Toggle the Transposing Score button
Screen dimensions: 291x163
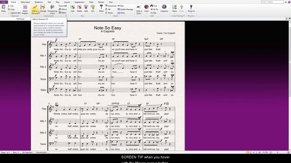click(52, 10)
